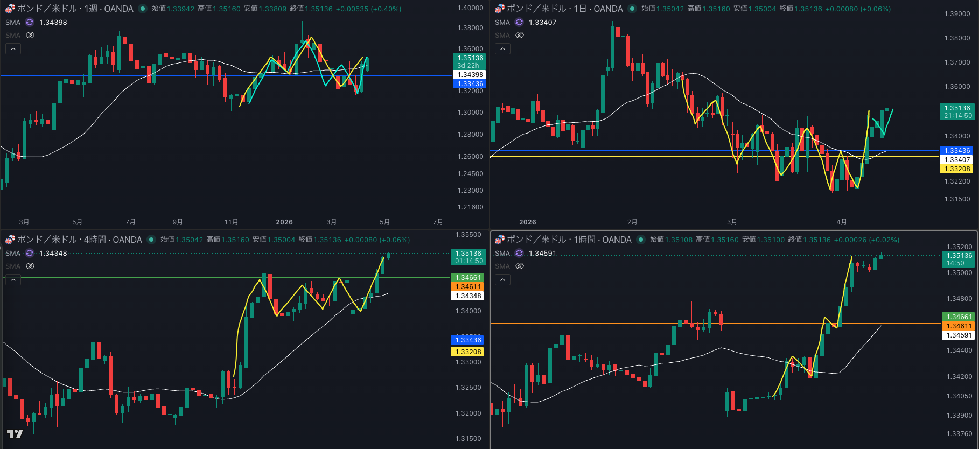Click the SMA sync icon on daily chart
Viewport: 979px width, 449px height.
[x=519, y=22]
